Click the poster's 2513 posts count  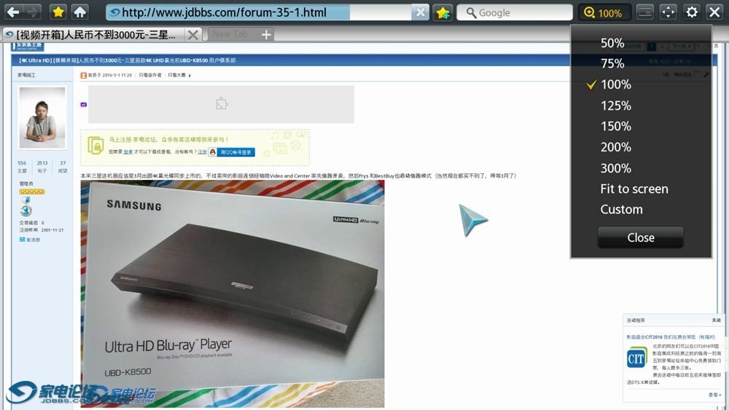click(x=42, y=163)
